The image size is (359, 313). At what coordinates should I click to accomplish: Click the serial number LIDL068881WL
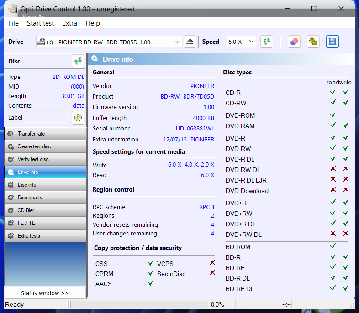195,129
